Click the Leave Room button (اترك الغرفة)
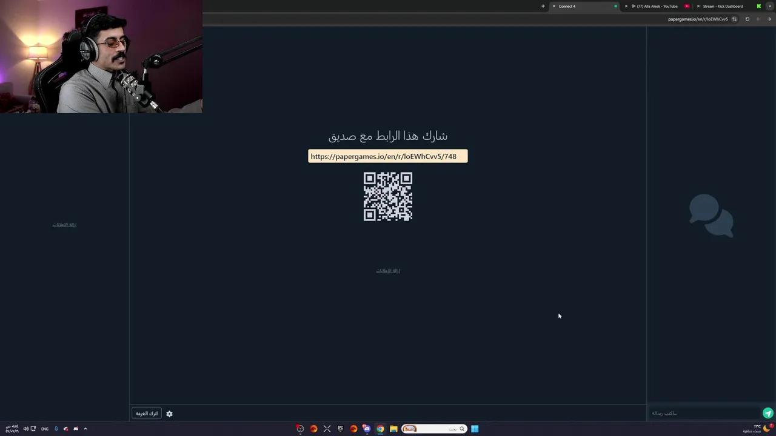Viewport: 776px width, 436px height. point(147,414)
